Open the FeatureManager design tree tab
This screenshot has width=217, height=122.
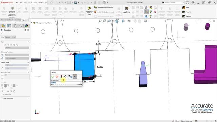coord(3,26)
